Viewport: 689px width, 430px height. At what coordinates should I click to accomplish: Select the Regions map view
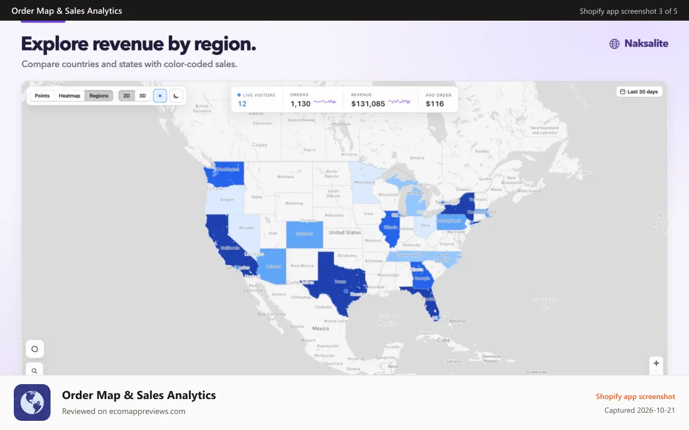coord(99,96)
